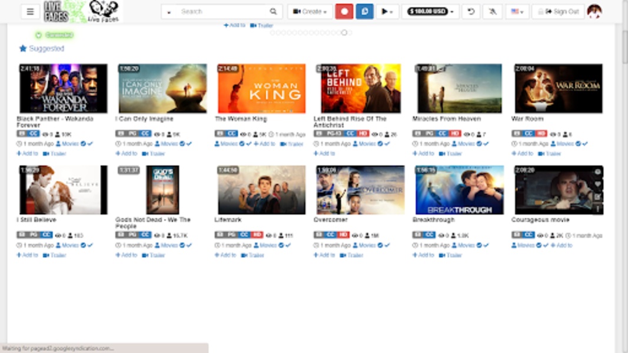The image size is (628, 353).
Task: Click Add to under Left Behind
Action: 324,154
